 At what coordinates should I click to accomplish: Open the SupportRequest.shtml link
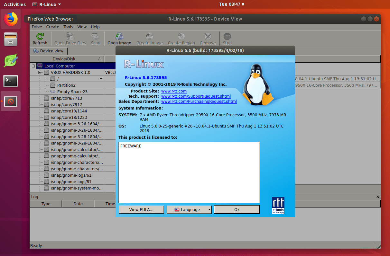196,96
